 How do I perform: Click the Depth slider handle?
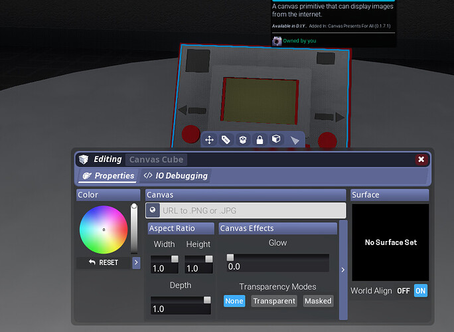207,300
